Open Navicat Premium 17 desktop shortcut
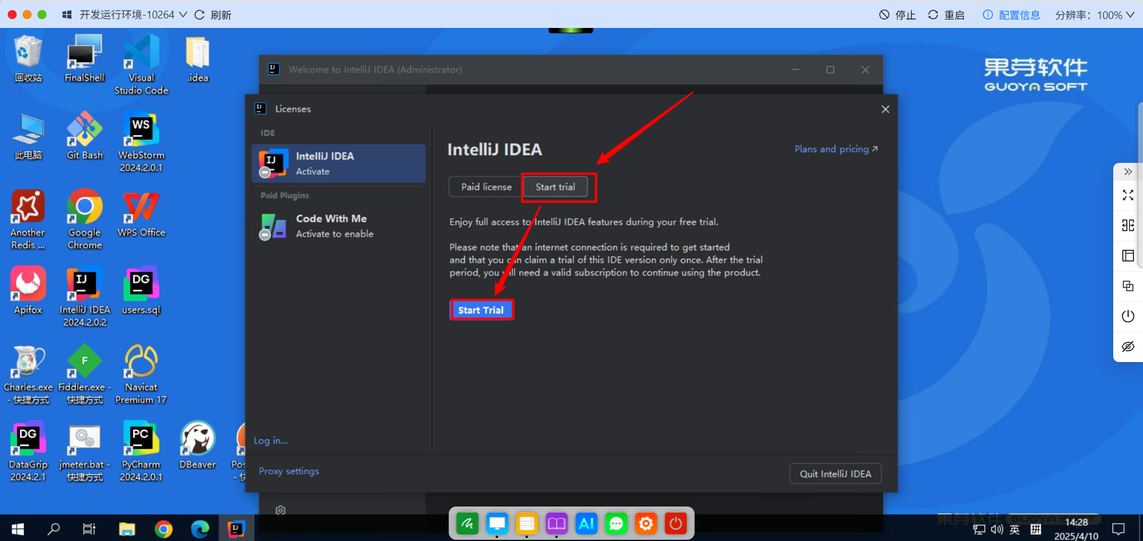Screen dimensions: 1143x541 (x=141, y=375)
